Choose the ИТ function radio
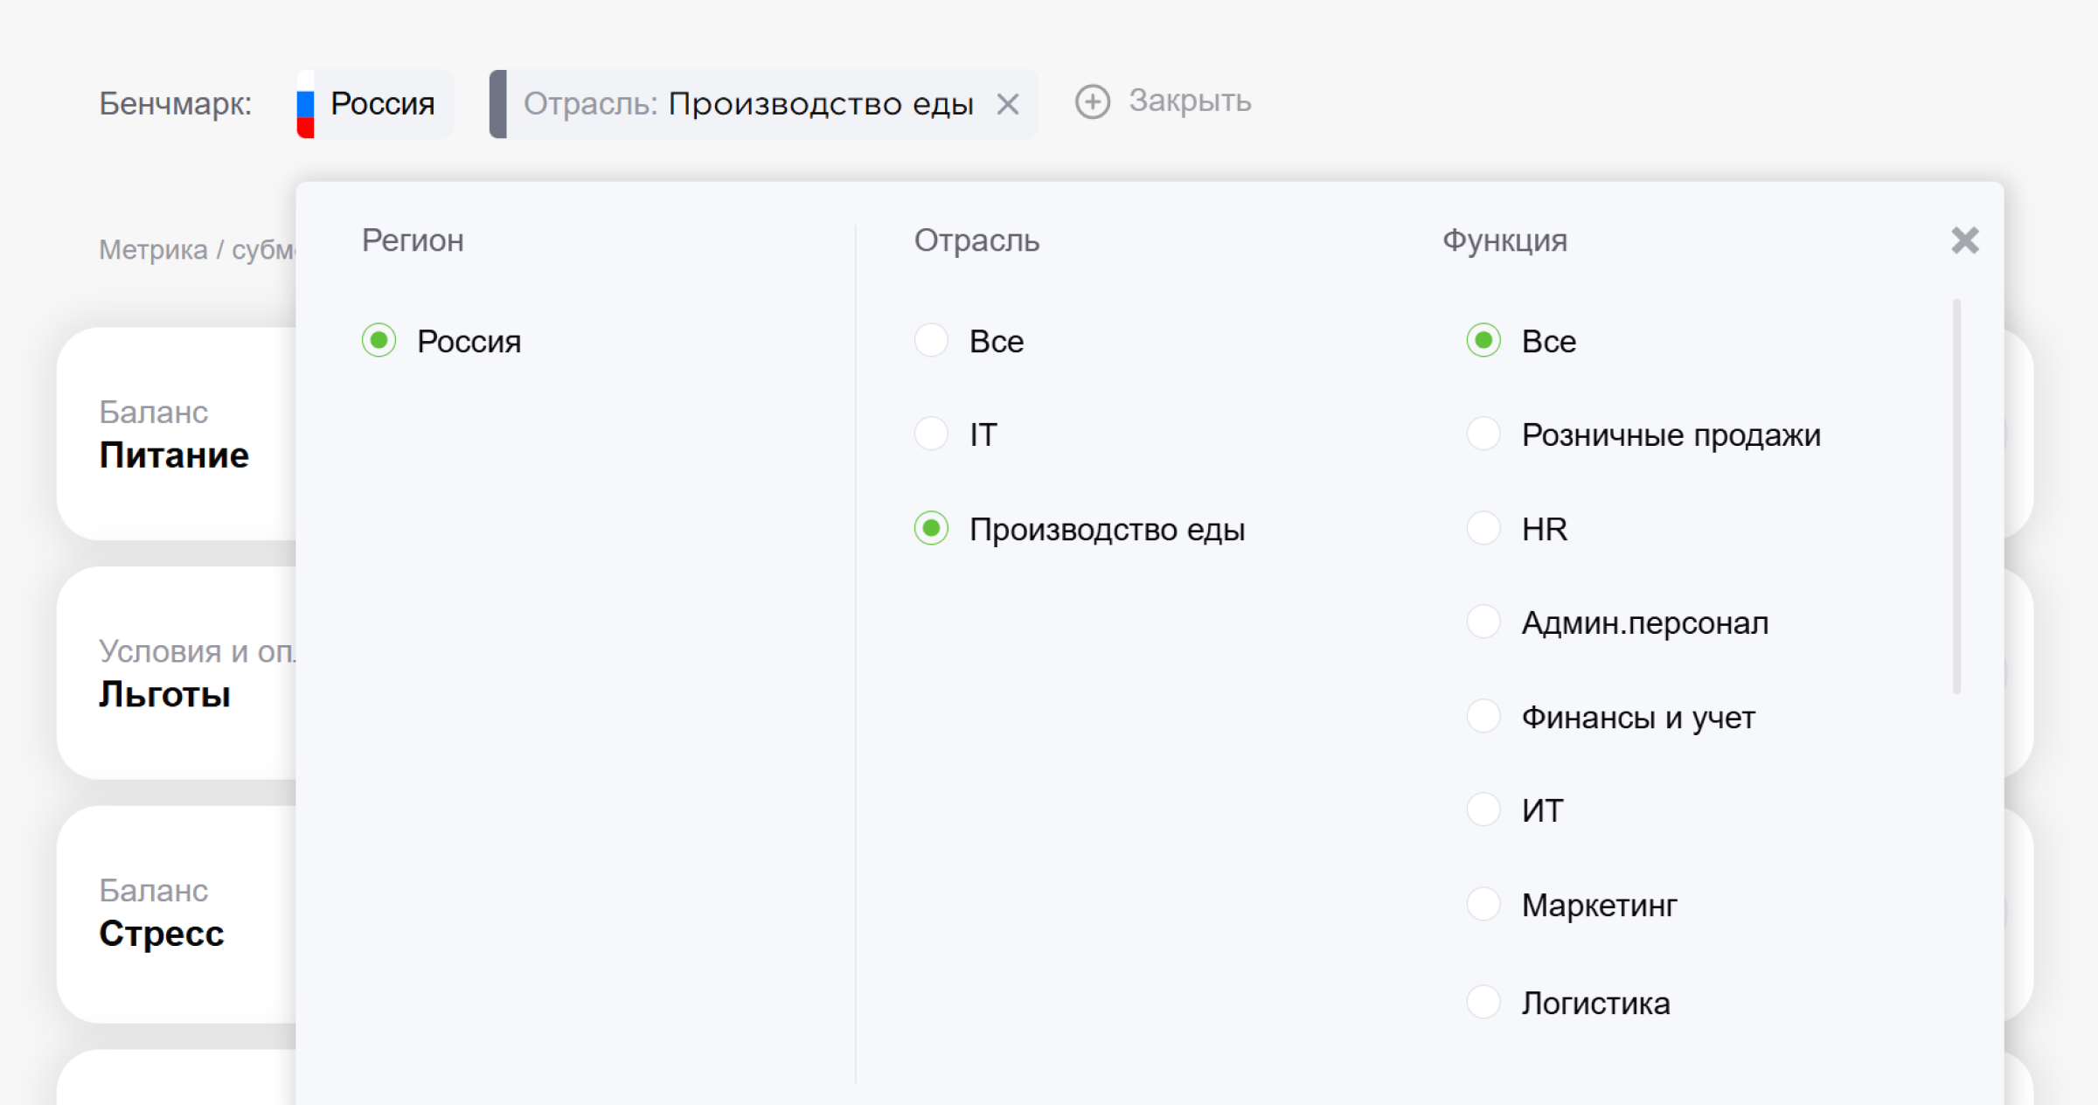This screenshot has height=1105, width=2098. click(x=1483, y=810)
